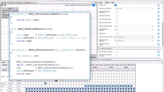Toggle Left Adjust Result switch
Image resolution: width=164 pixels, height=92 pixels.
coord(116,16)
